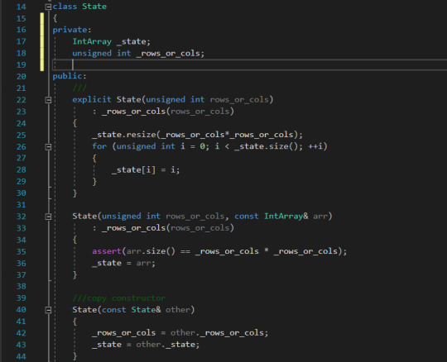
Task: Collapse the class State block at line 14
Action: (x=48, y=7)
